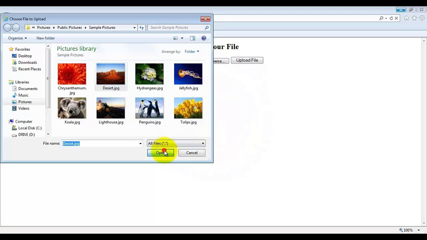
Task: Open Local Disk (C:) in navigation pane
Action: pyautogui.click(x=30, y=128)
